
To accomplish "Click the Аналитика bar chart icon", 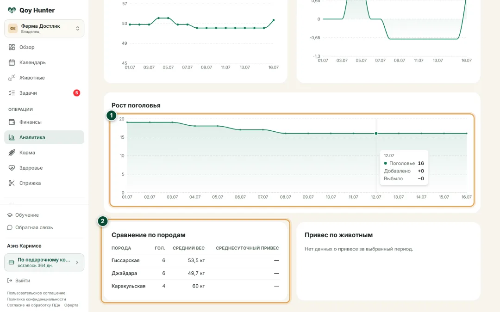I will 12,137.
